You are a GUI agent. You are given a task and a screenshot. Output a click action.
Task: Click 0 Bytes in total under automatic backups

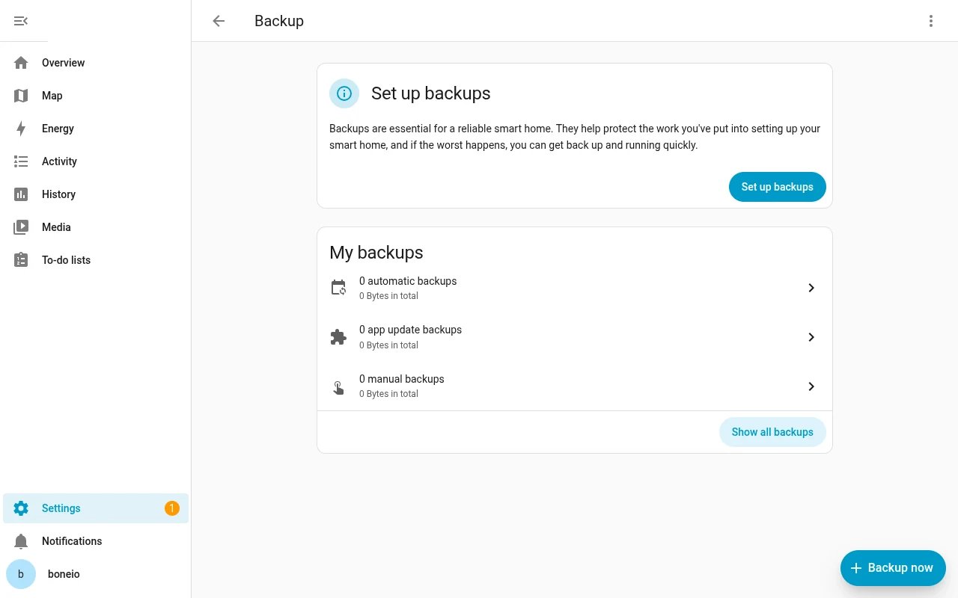click(x=388, y=296)
